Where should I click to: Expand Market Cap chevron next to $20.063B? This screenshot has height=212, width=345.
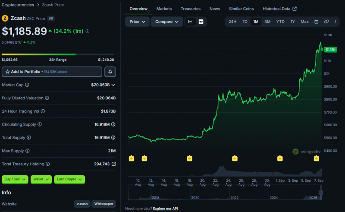point(113,85)
